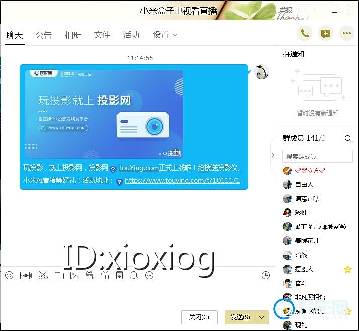The width and height of the screenshot is (359, 331).
Task: Click avatar of member 自由人
Action: pyautogui.click(x=288, y=185)
